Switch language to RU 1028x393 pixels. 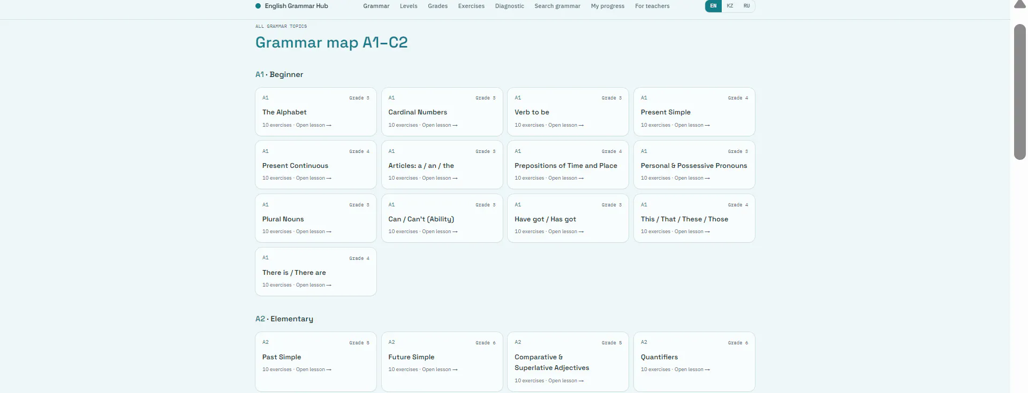click(x=746, y=6)
